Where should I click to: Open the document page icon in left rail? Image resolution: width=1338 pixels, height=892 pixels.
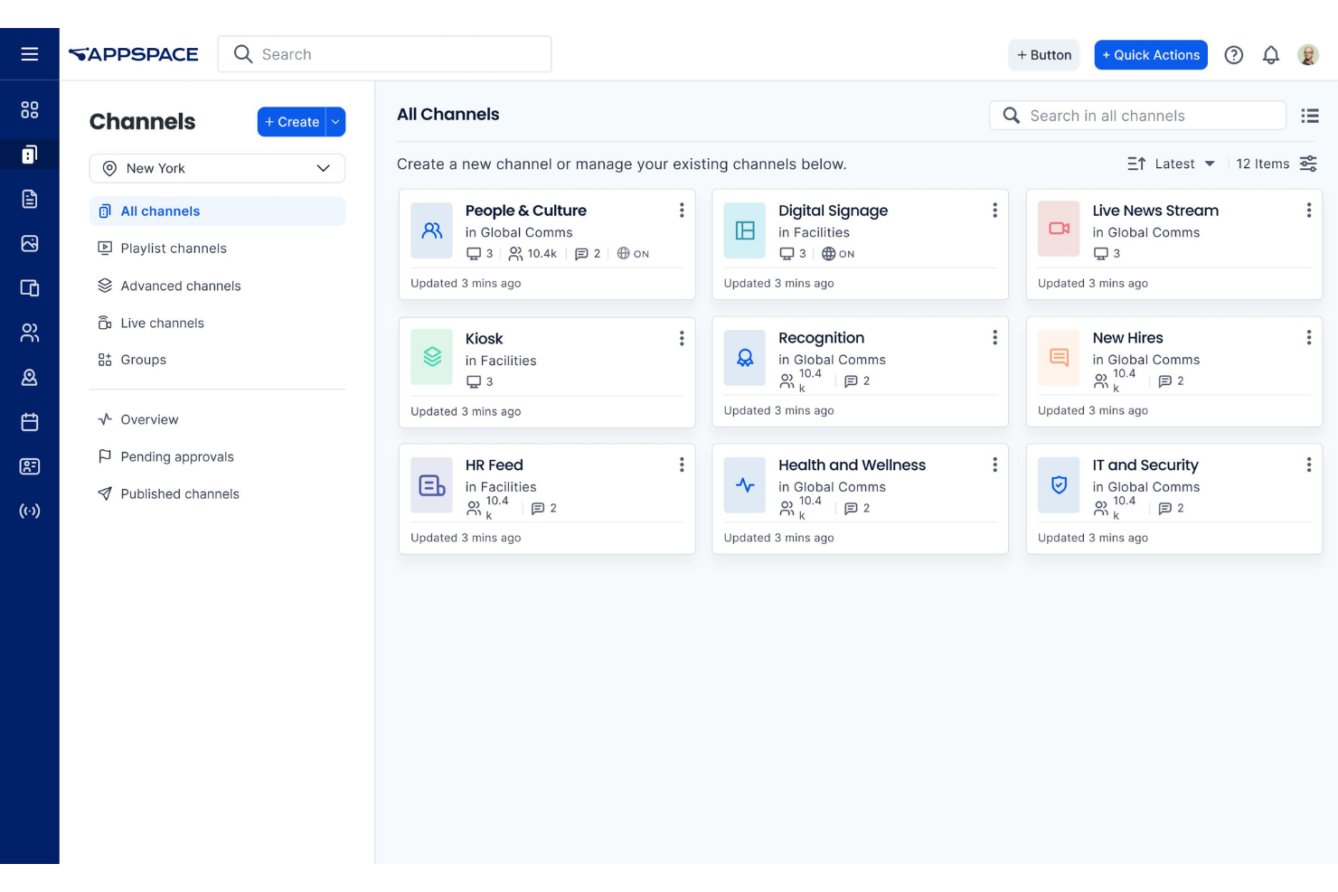(x=30, y=199)
